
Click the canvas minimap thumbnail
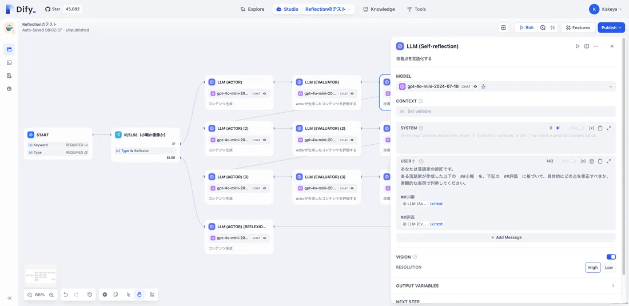point(41,276)
